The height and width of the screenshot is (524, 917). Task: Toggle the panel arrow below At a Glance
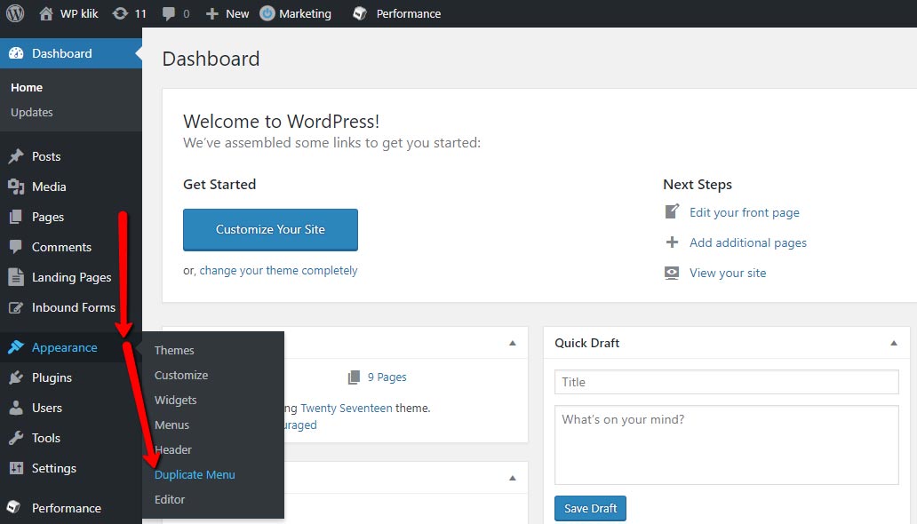[x=513, y=479]
